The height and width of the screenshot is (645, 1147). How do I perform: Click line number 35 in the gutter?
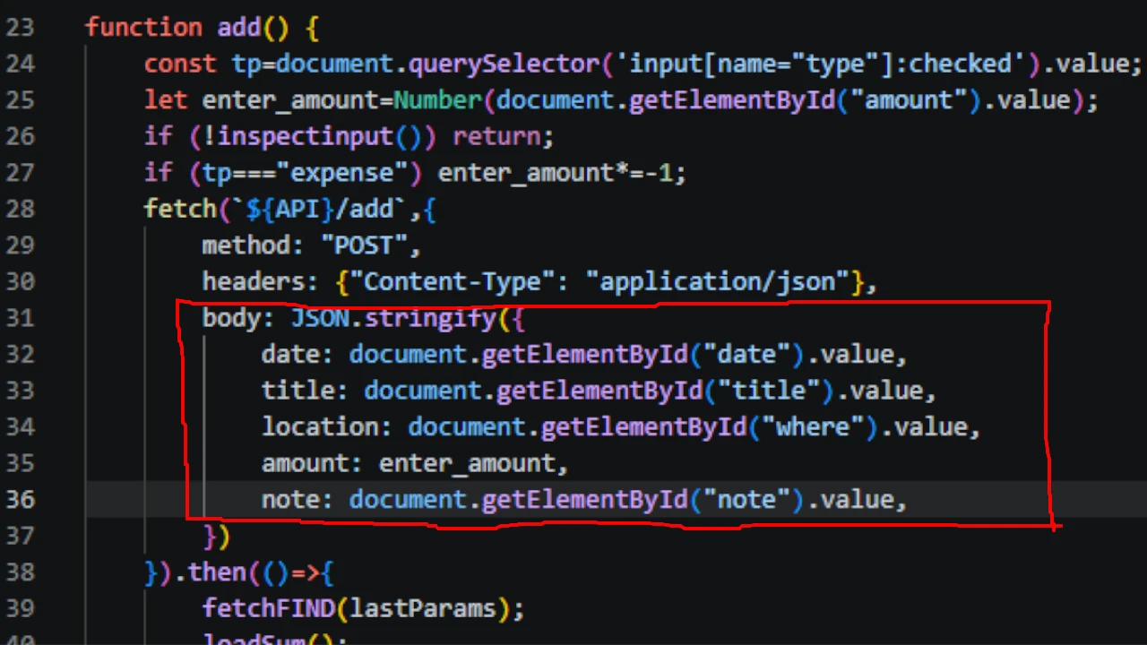pyautogui.click(x=19, y=463)
